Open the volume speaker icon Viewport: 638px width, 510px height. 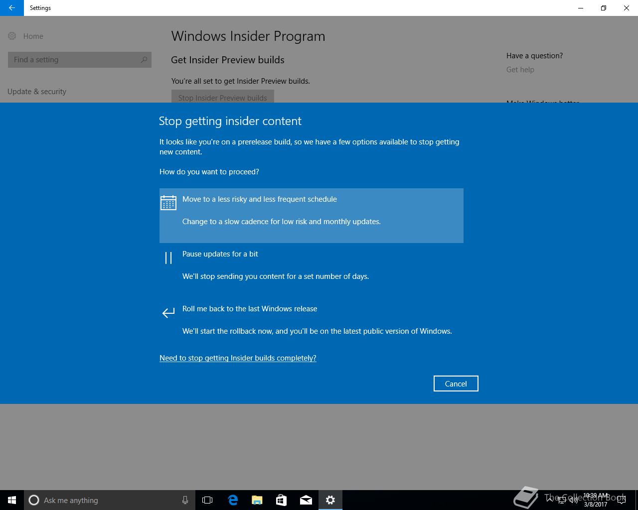[x=574, y=500]
